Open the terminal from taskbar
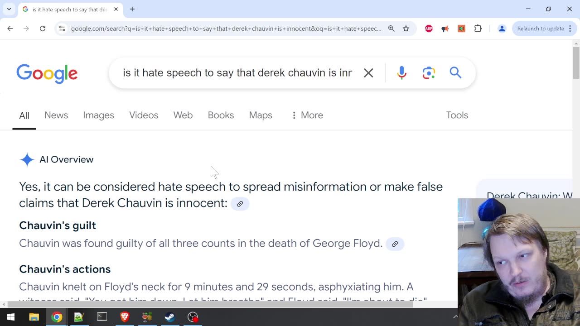The image size is (580, 326). (x=102, y=317)
